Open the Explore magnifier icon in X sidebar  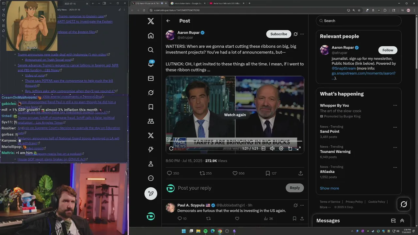tap(151, 50)
